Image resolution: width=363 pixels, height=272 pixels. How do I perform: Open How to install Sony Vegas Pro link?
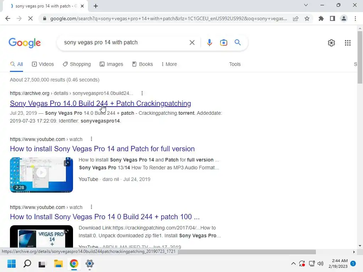[x=102, y=149]
